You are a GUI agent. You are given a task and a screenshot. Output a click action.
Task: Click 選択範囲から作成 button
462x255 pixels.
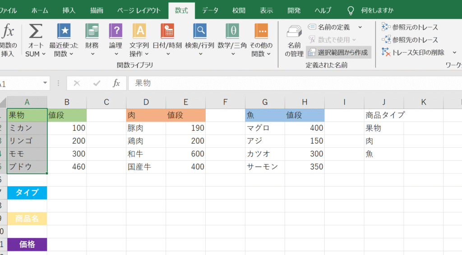pyautogui.click(x=338, y=52)
